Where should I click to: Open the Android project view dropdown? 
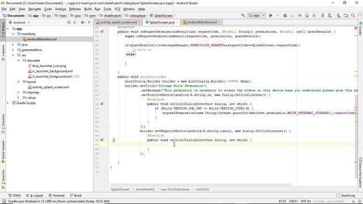pos(19,23)
